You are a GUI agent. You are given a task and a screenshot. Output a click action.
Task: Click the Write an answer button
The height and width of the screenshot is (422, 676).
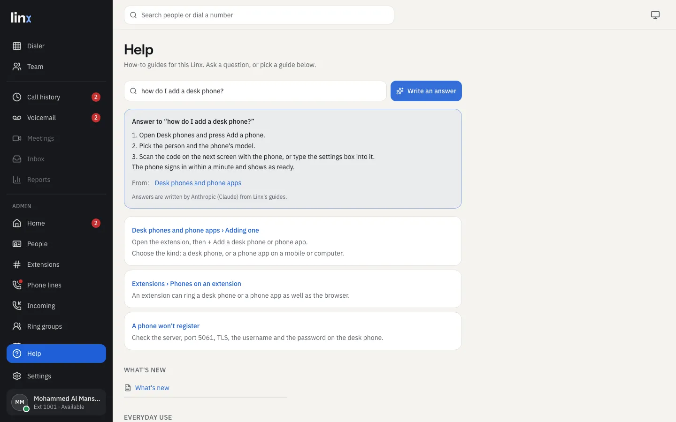(426, 91)
